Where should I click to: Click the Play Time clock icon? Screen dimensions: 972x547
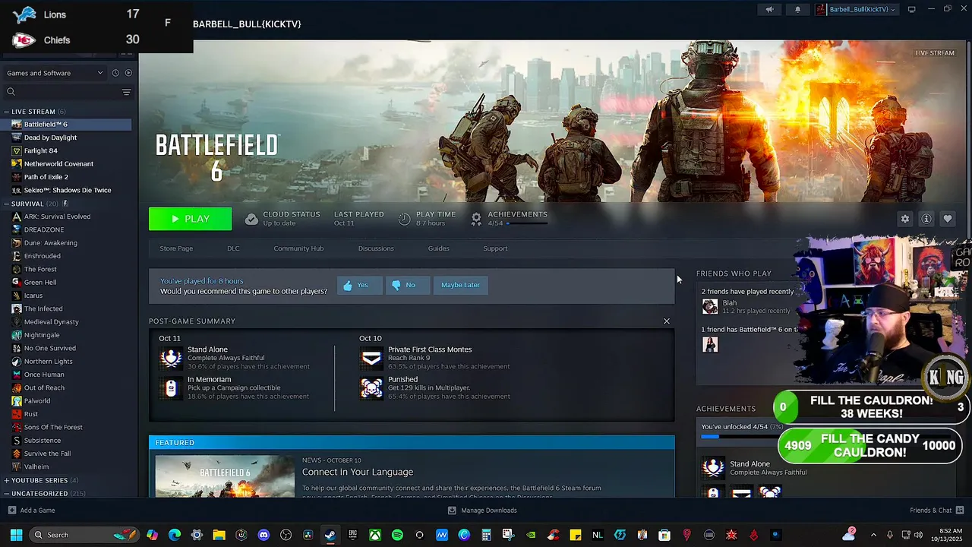point(404,219)
